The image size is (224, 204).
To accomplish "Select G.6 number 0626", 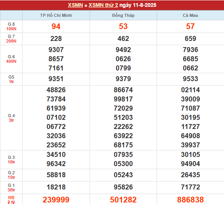I will click(x=123, y=59).
